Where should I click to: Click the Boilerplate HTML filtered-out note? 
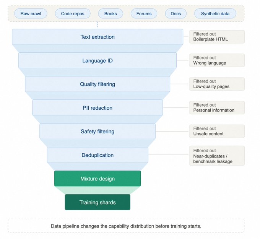coord(217,37)
